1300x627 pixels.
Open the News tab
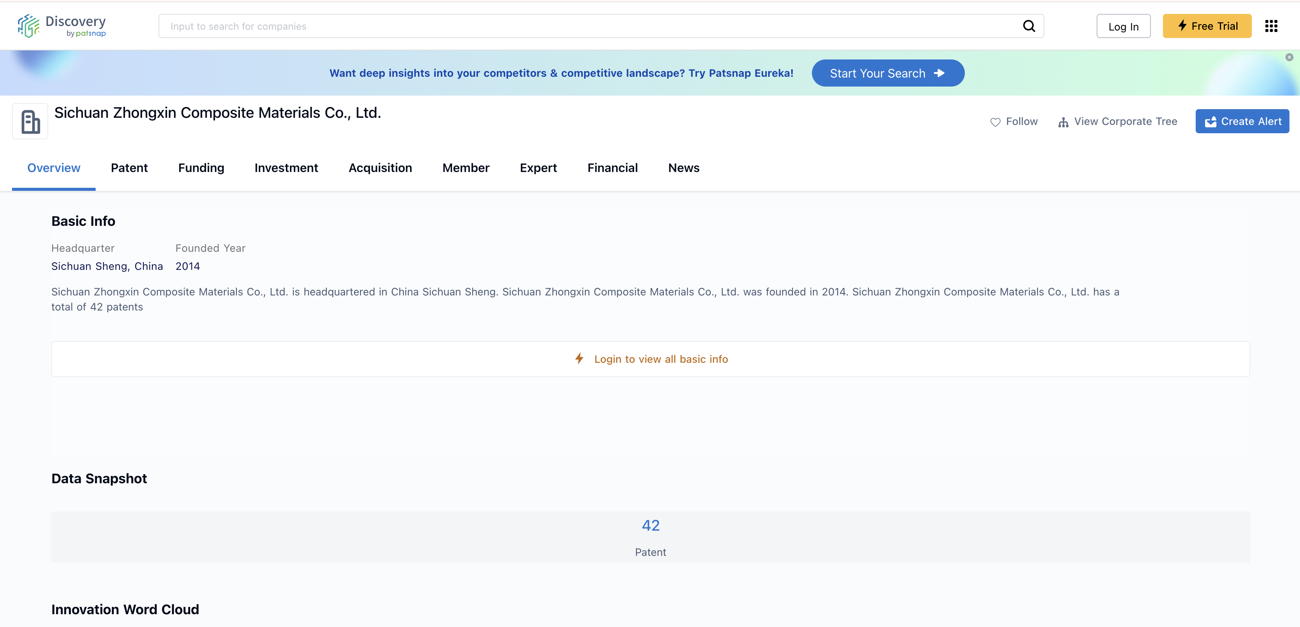click(x=683, y=168)
